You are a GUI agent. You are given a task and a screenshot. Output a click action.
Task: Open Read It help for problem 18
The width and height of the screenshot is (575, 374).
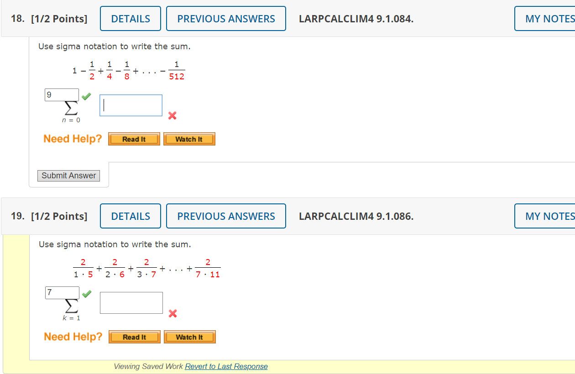click(x=134, y=139)
